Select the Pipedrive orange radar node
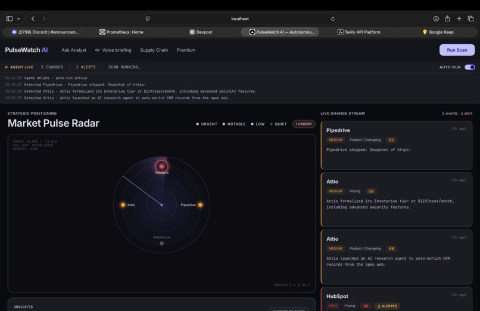 coord(200,205)
